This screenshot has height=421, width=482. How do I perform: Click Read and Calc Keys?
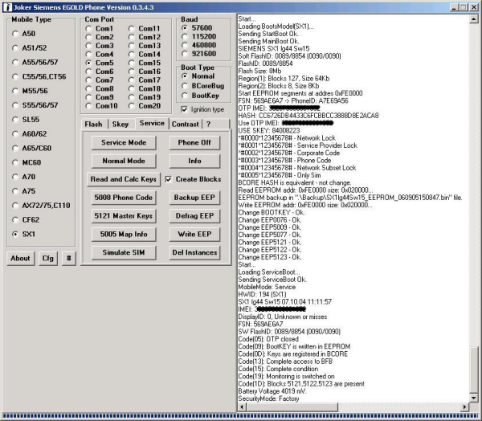(124, 179)
